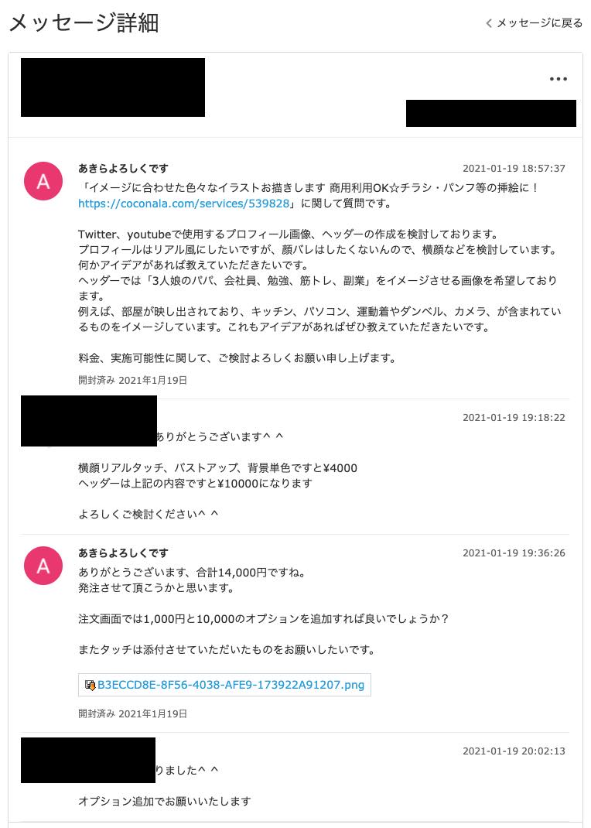The image size is (591, 828).
Task: Click the redacted sender block on the 20:02 reply
Action: pos(87,760)
